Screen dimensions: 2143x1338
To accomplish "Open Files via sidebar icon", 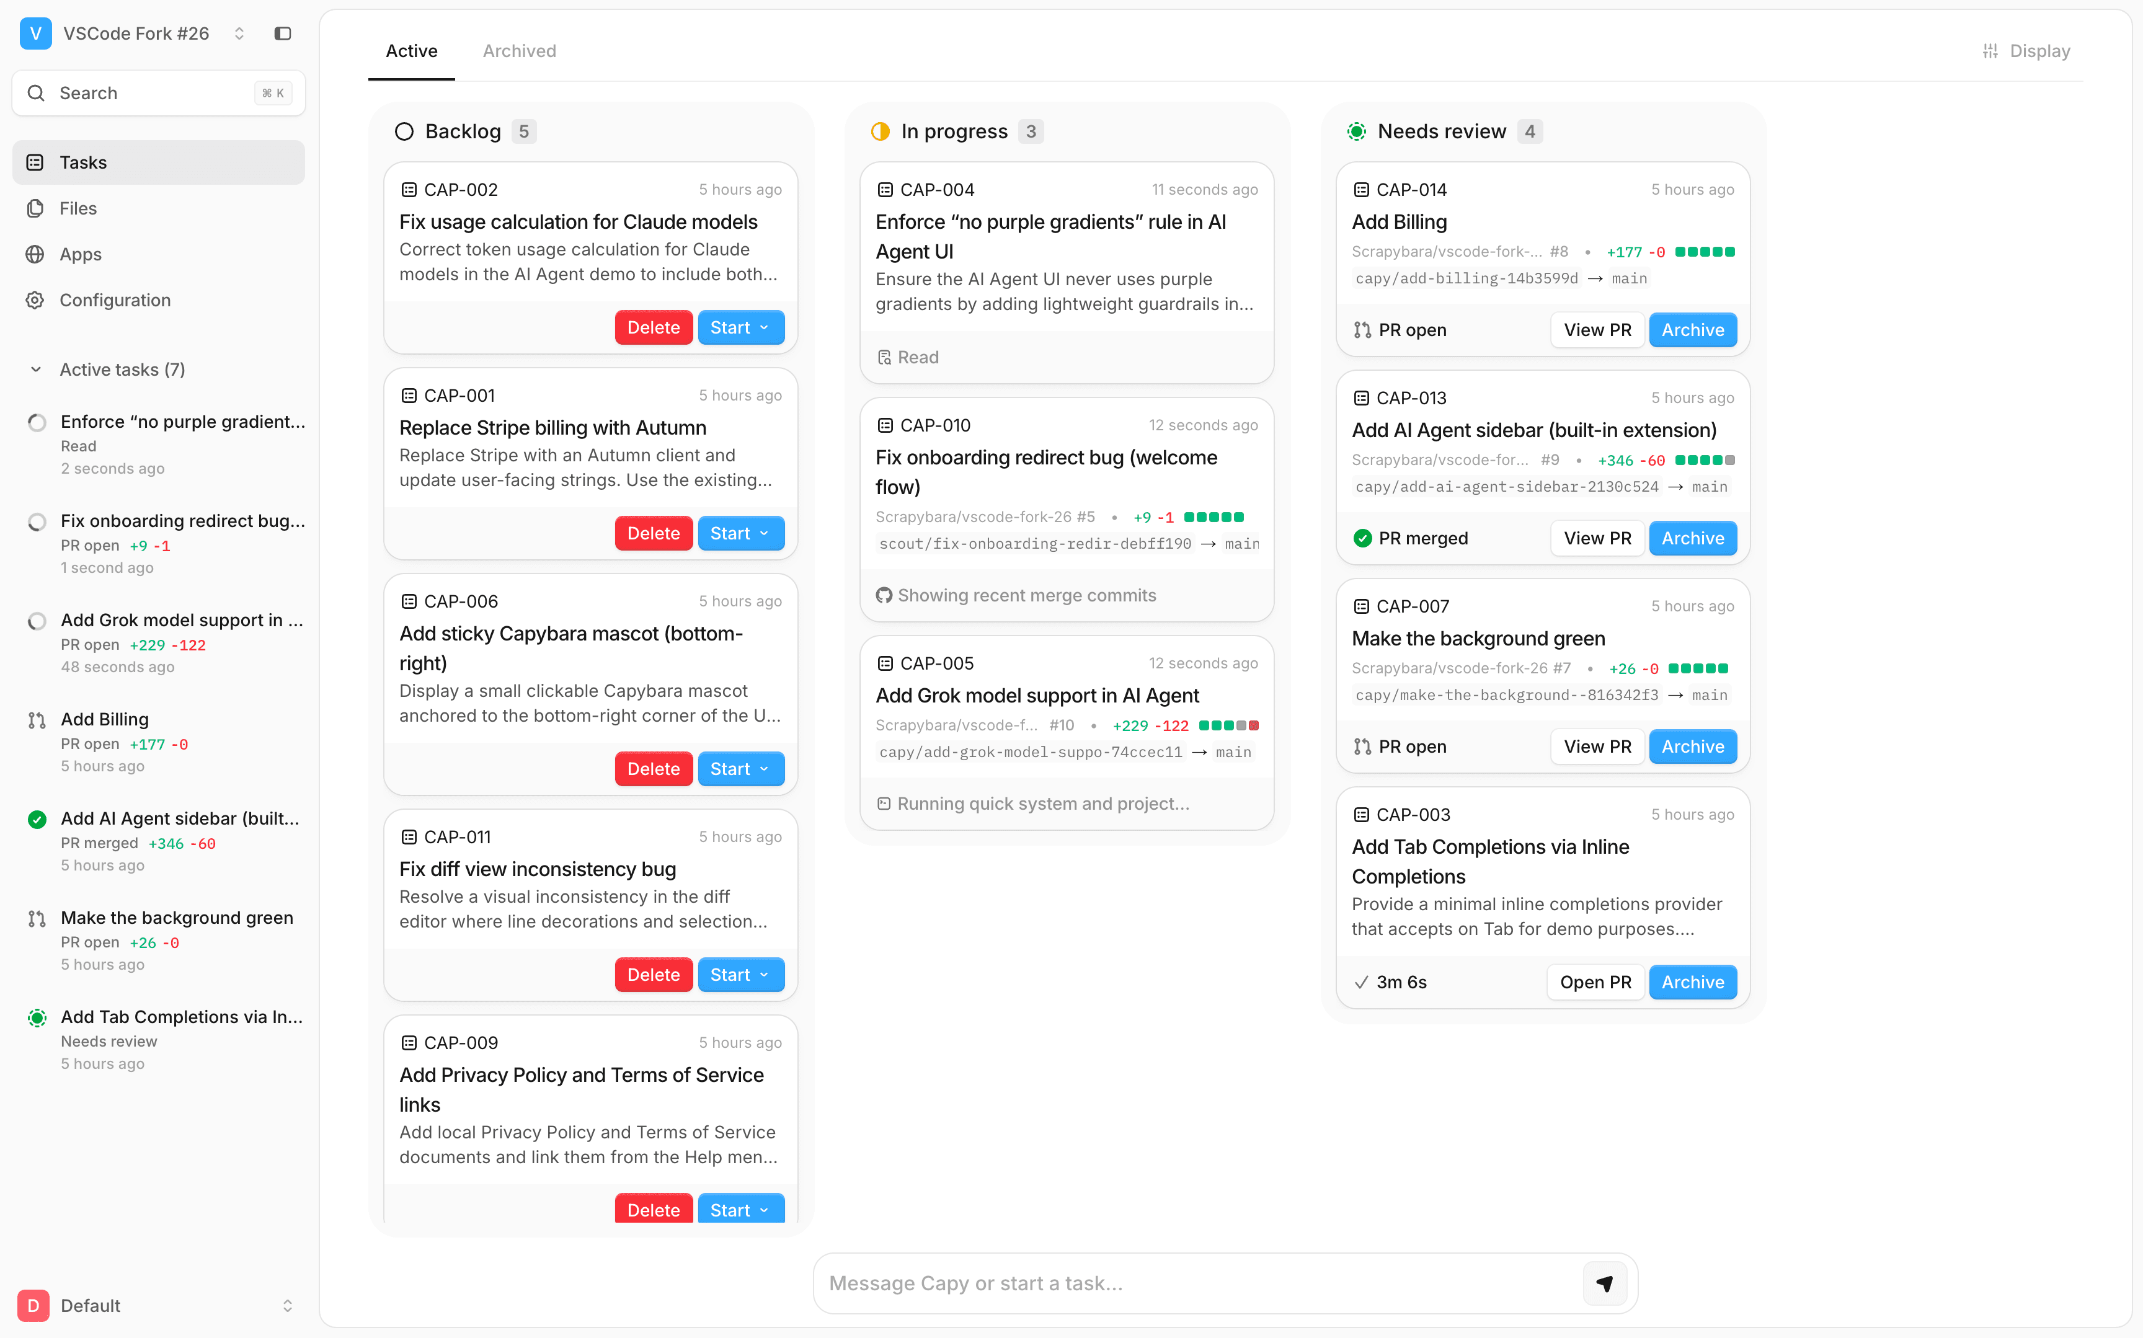I will 35,209.
